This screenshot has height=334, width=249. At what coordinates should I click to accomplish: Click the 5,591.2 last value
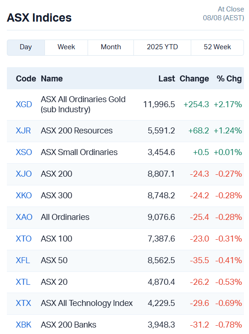point(161,131)
